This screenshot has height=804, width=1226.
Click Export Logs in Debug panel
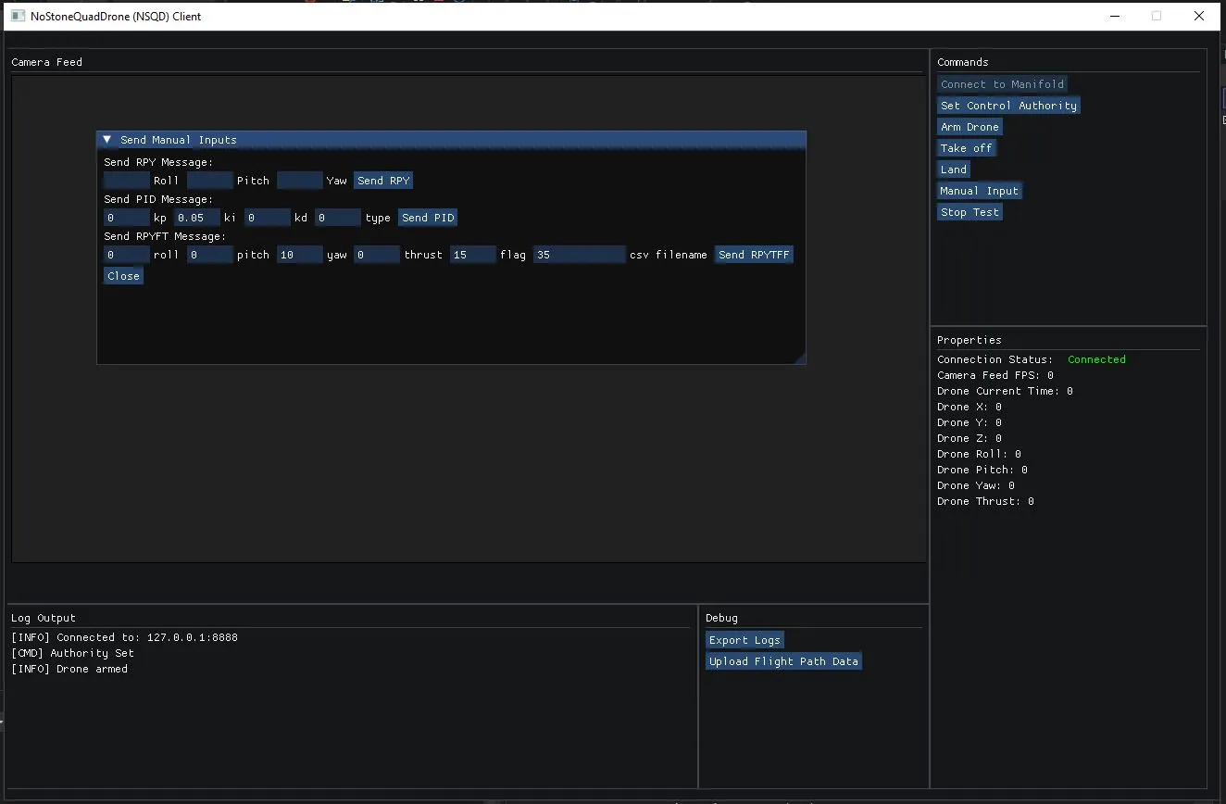click(x=745, y=640)
